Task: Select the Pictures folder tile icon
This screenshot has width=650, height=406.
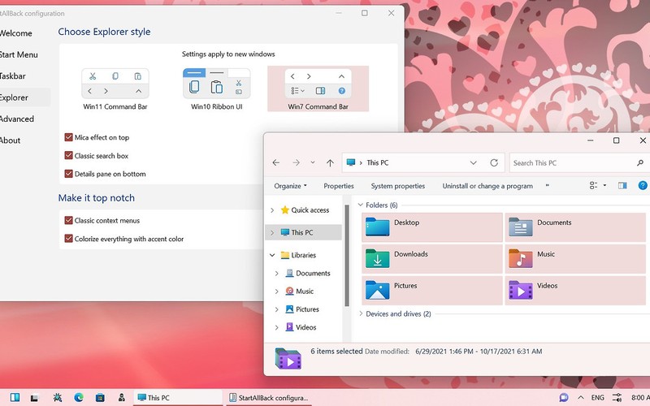Action: pyautogui.click(x=377, y=290)
